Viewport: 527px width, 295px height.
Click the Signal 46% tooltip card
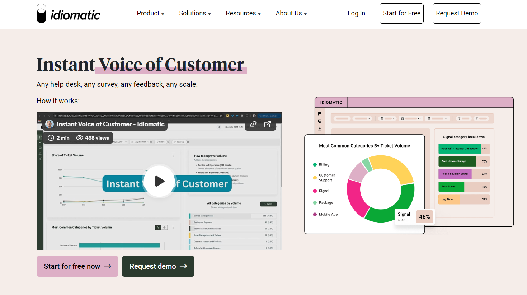414,216
